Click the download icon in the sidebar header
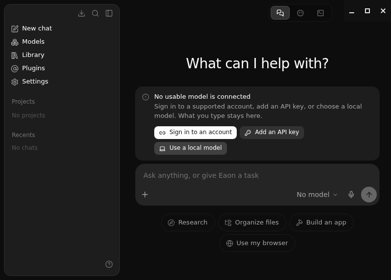Viewport: 391px width, 280px height. (81, 13)
